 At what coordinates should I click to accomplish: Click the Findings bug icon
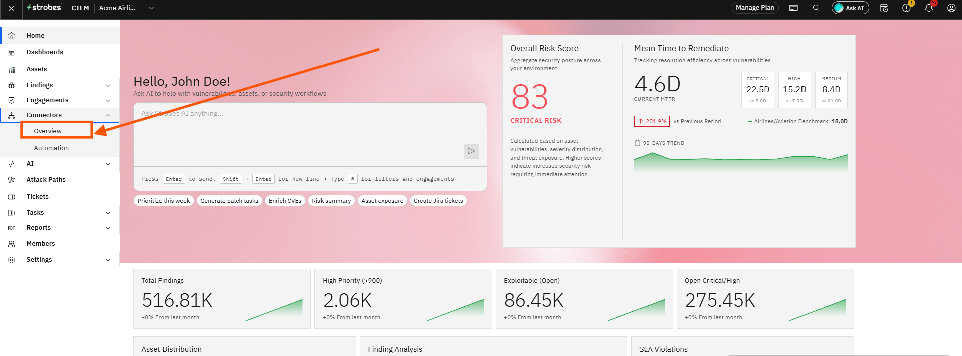point(12,85)
